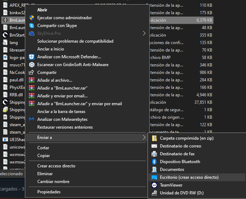
Task: Select Añadir a "BmLauncher.rar"
Action: click(x=62, y=88)
